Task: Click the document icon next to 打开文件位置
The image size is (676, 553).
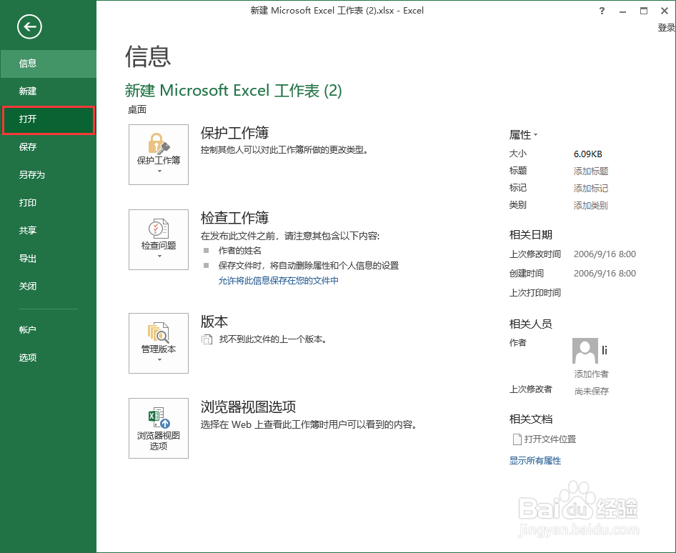Action: coord(517,439)
